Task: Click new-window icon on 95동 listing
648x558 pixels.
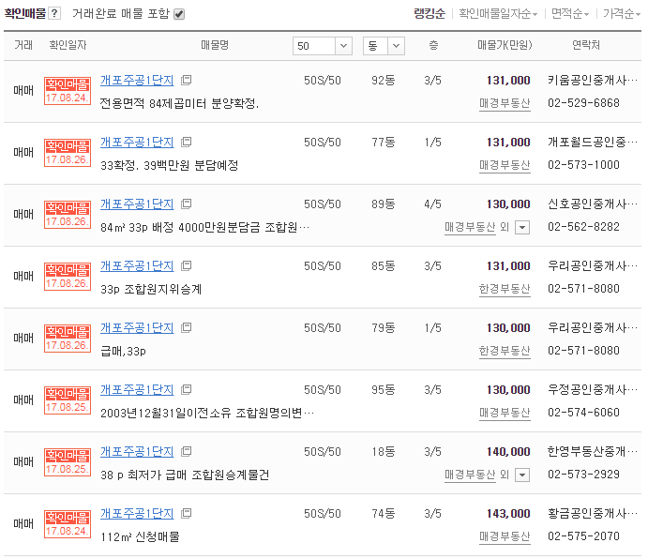Action: (187, 389)
